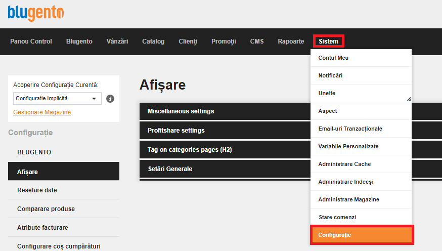Viewport: 442px width, 251px height.
Task: Click Acoperire Configurație Curentă label
Action: (56, 85)
